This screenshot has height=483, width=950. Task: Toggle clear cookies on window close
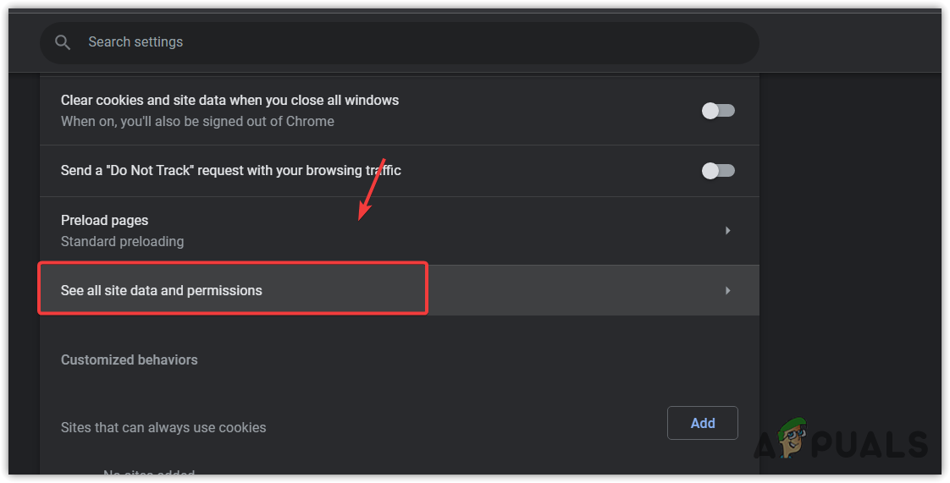coord(718,111)
